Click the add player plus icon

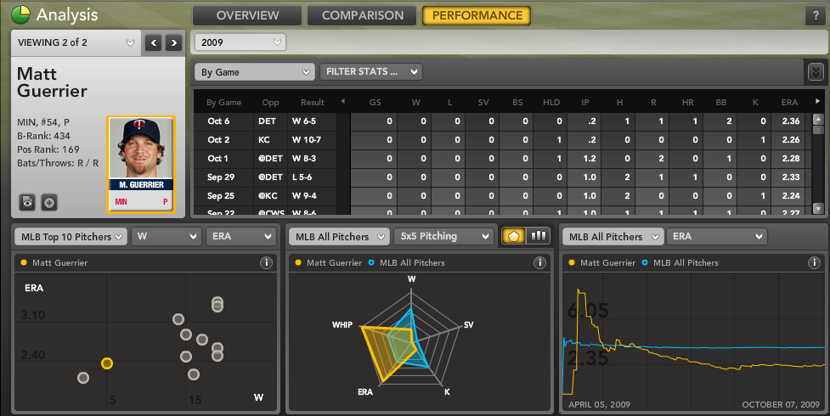pos(49,202)
